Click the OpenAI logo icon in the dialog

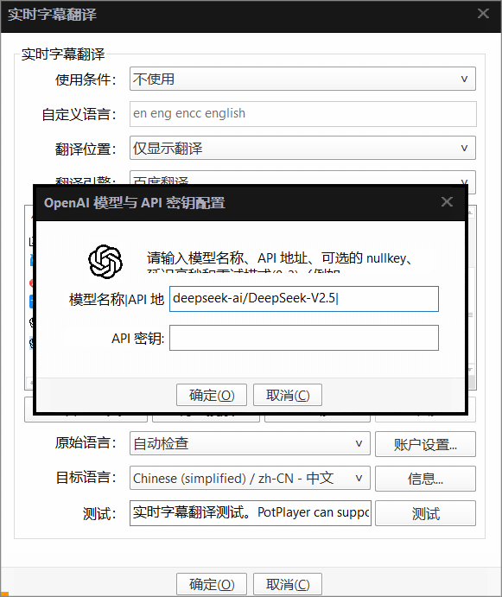(x=105, y=262)
